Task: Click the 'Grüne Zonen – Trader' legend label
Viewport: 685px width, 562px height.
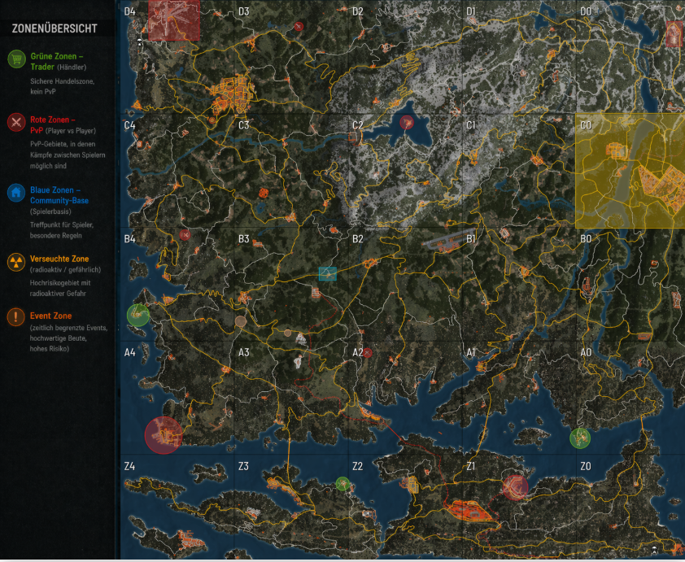Action: (57, 62)
